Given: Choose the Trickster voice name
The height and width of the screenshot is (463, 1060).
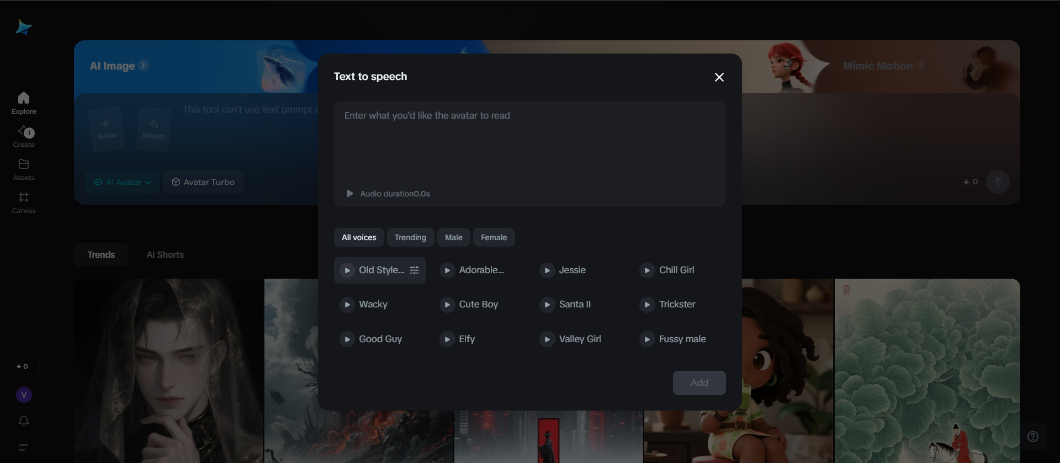Looking at the screenshot, I should (677, 305).
